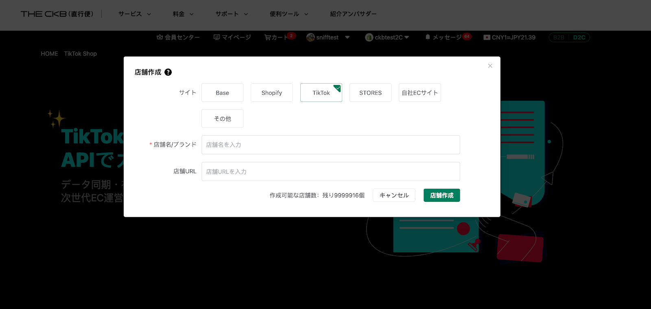The height and width of the screenshot is (309, 651).
Task: Switch to D2C mode
Action: click(579, 37)
